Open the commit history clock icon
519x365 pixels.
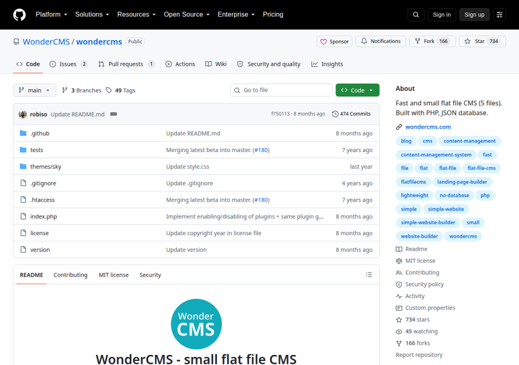click(335, 114)
